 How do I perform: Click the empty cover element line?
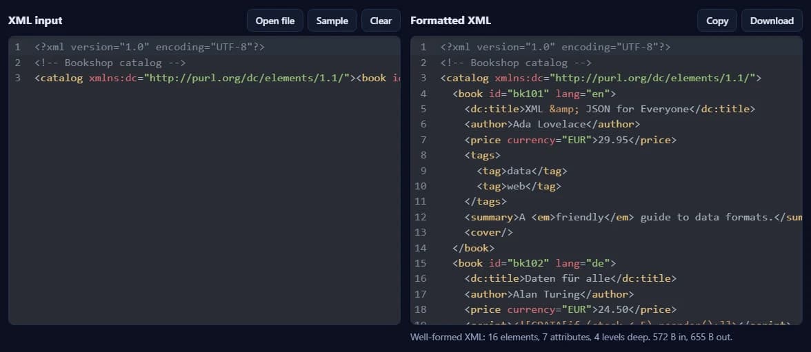point(488,232)
